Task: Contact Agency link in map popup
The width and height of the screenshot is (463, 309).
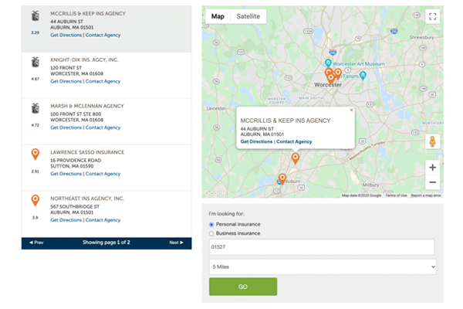Action: [x=294, y=141]
